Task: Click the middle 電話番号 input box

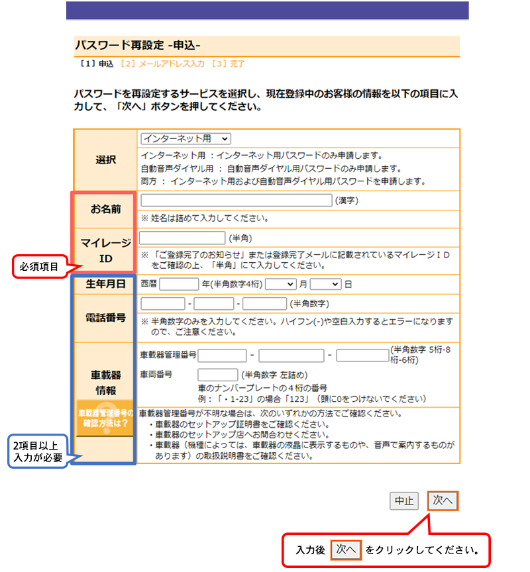Action: point(214,303)
